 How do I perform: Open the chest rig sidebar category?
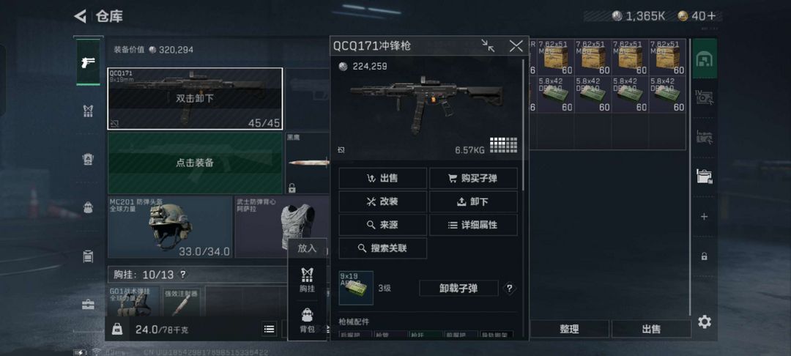89,111
